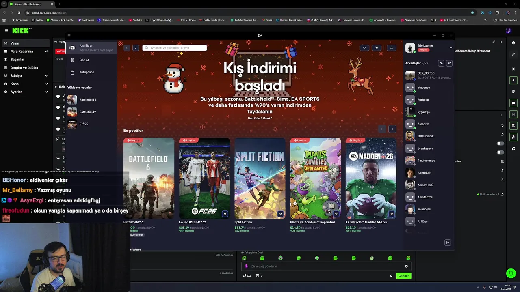
Task: Select friend GER_SOP00 in EA friends
Action: (x=429, y=75)
